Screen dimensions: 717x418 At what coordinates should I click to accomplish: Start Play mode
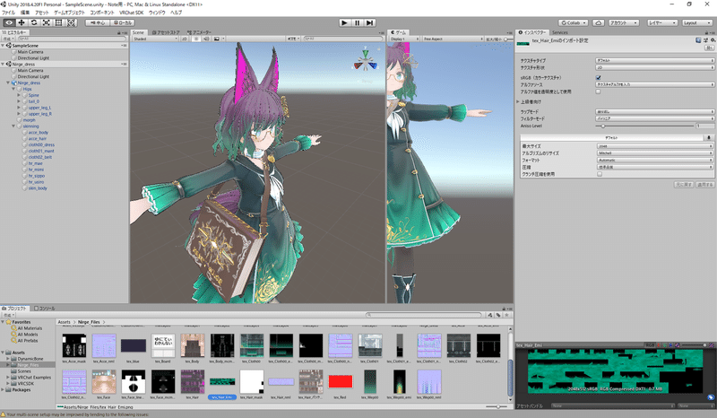pyautogui.click(x=345, y=22)
